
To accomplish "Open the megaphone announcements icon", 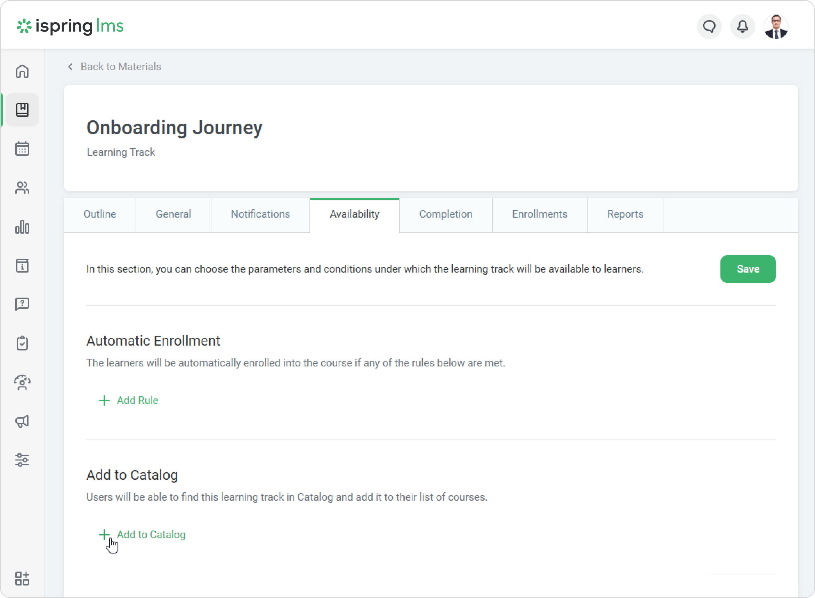I will tap(22, 421).
